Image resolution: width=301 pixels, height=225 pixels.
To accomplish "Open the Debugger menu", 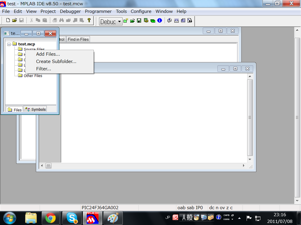I will tap(70, 11).
